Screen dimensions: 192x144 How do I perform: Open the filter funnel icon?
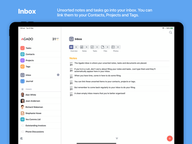tap(117, 138)
